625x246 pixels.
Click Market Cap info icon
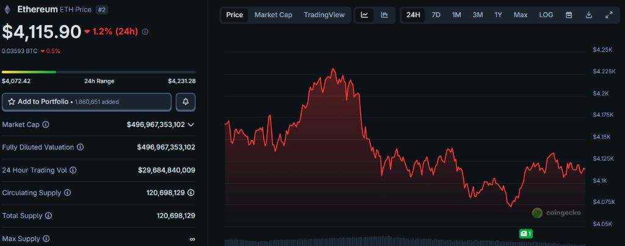[46, 125]
